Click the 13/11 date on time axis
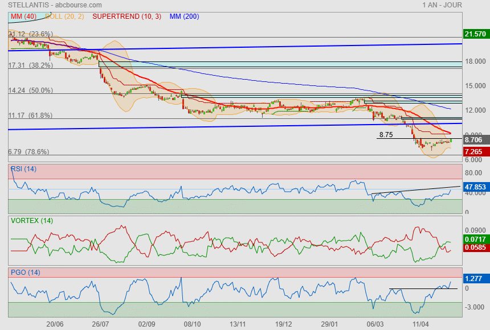The height and width of the screenshot is (330, 490). tap(238, 324)
